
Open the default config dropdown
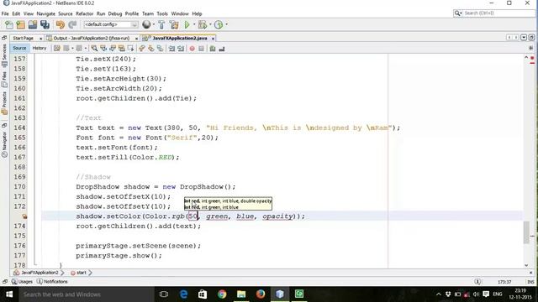click(110, 24)
